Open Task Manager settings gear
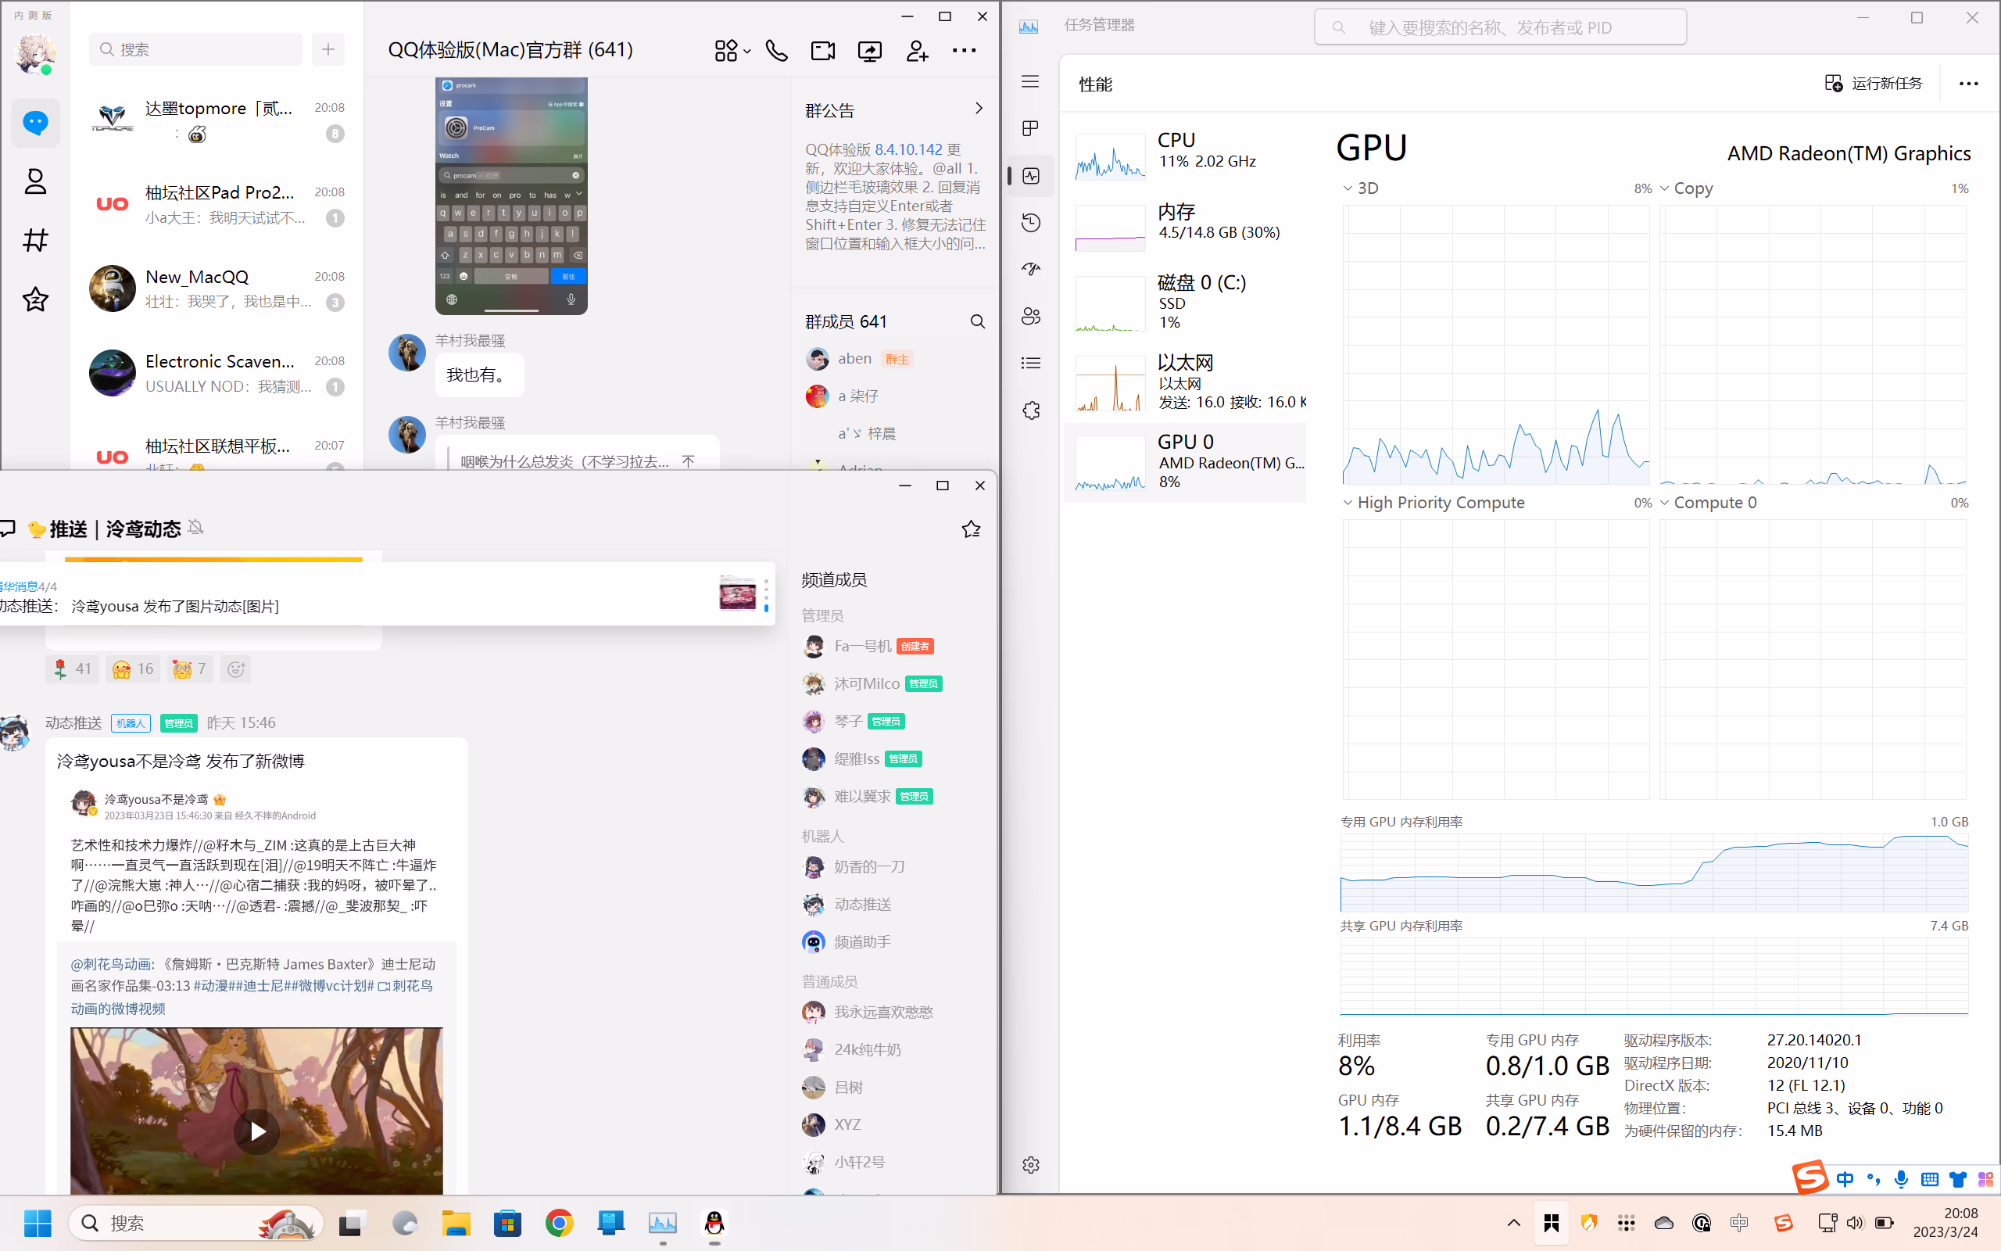This screenshot has width=2001, height=1251. 1030,1165
